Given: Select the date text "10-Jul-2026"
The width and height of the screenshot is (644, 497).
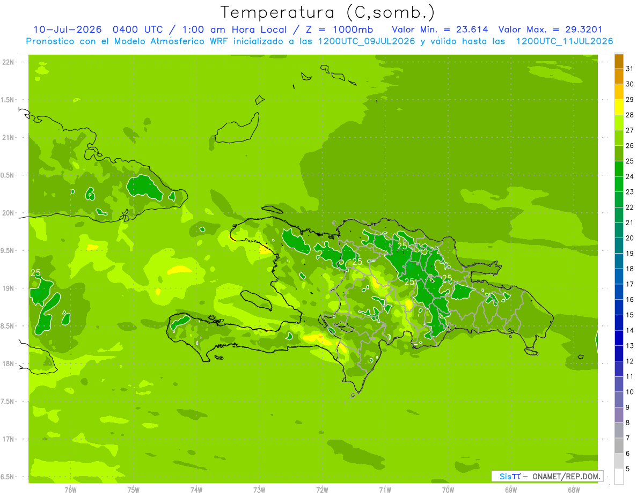Looking at the screenshot, I should coord(69,29).
